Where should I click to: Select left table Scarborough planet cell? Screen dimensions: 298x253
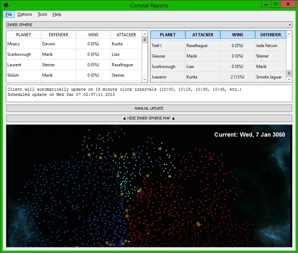(24, 54)
